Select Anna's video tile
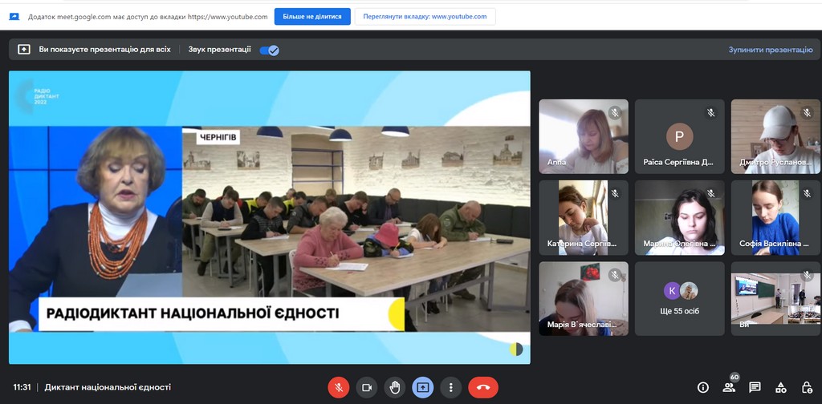822x404 pixels. click(583, 135)
